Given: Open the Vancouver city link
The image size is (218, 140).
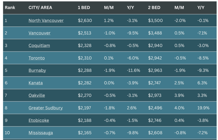Looking at the screenshot, I should (40, 33).
